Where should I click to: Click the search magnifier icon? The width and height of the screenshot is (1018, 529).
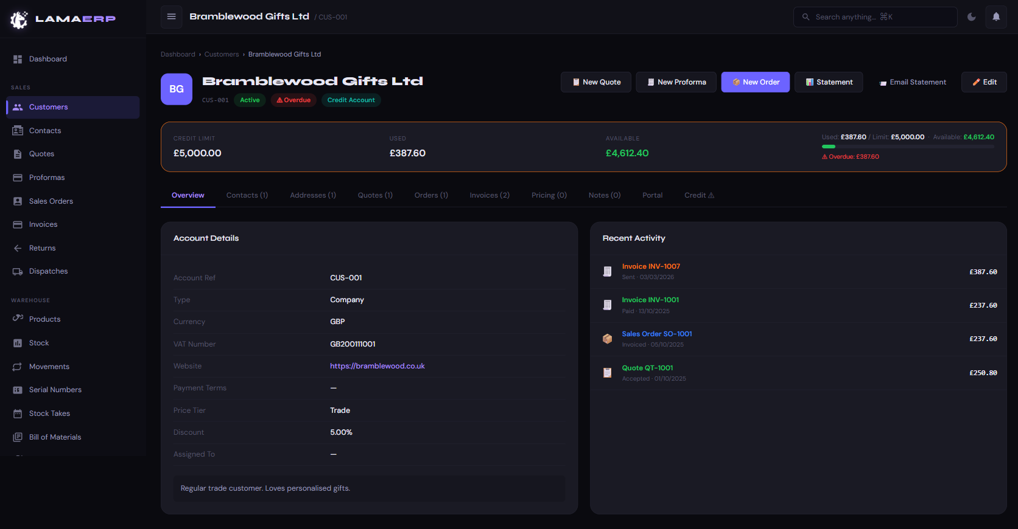click(x=806, y=17)
